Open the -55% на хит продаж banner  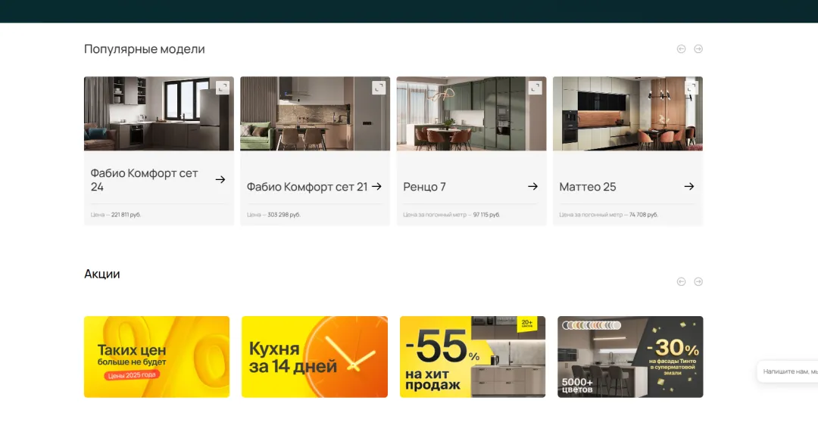pyautogui.click(x=473, y=357)
